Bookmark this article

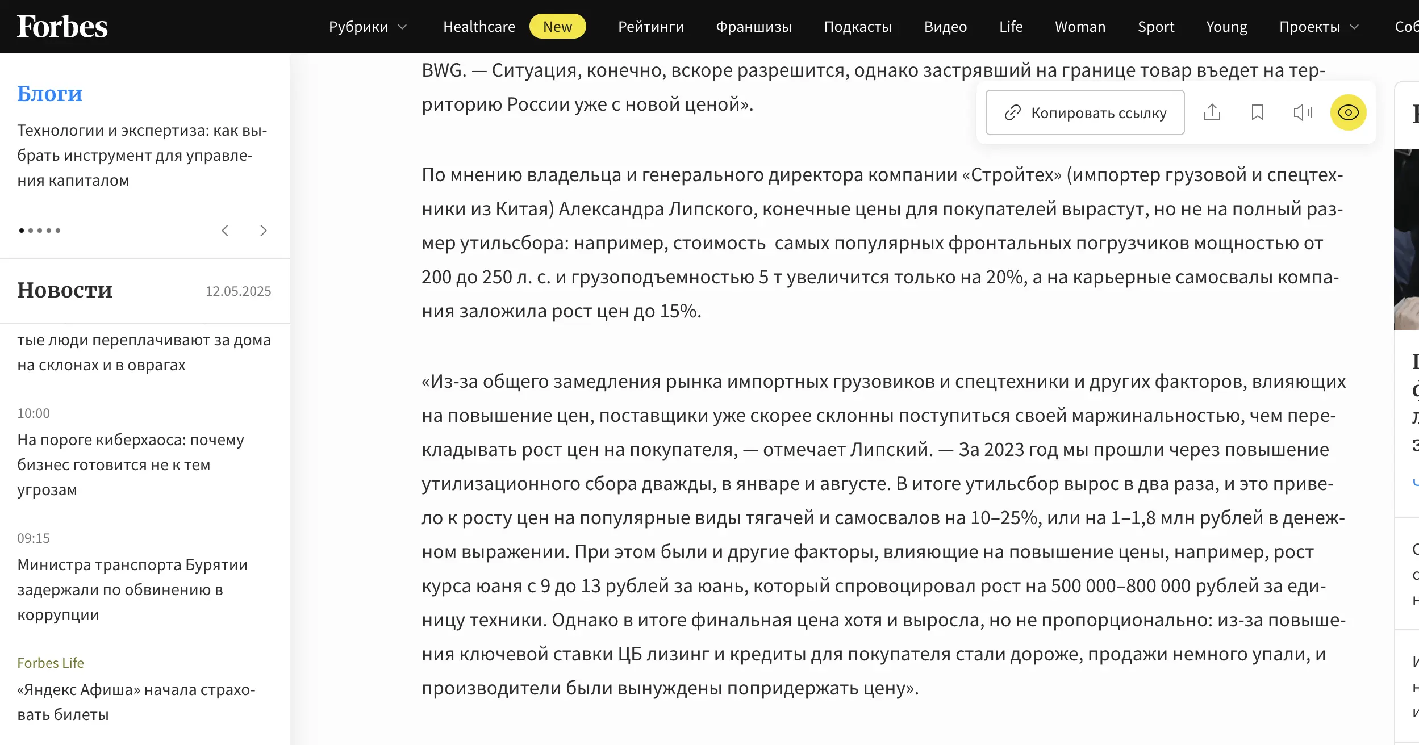(x=1259, y=112)
